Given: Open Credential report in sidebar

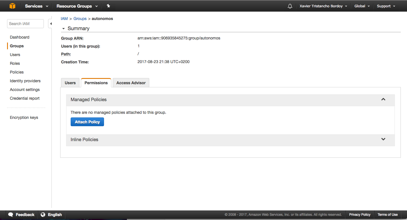Looking at the screenshot, I should click(25, 98).
